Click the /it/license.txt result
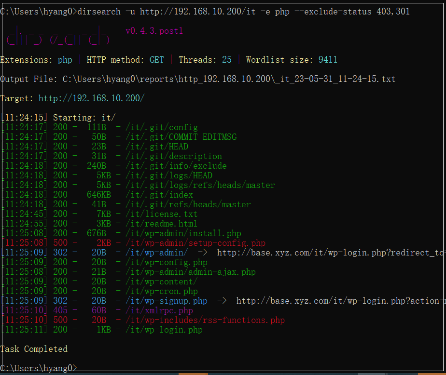446x375 pixels. click(x=162, y=214)
